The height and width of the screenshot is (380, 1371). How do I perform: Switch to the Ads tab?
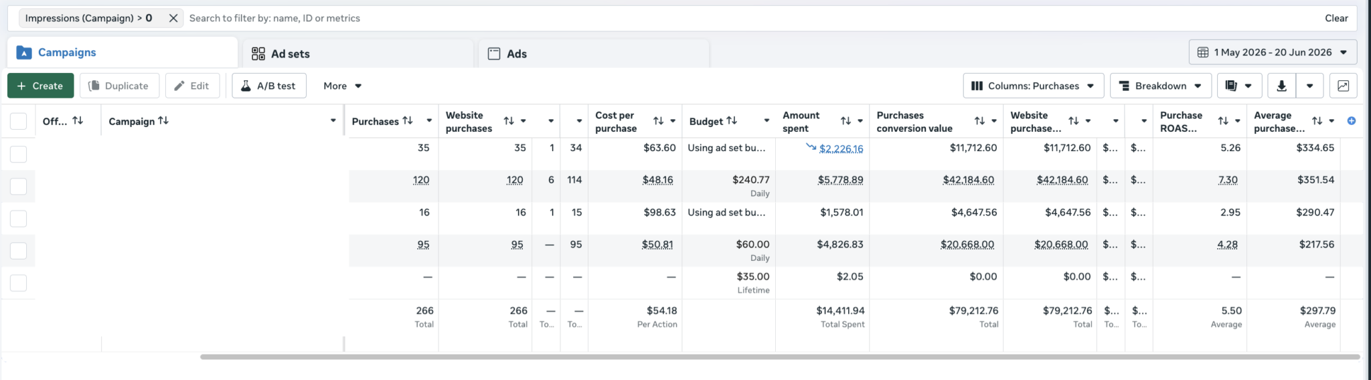point(594,54)
